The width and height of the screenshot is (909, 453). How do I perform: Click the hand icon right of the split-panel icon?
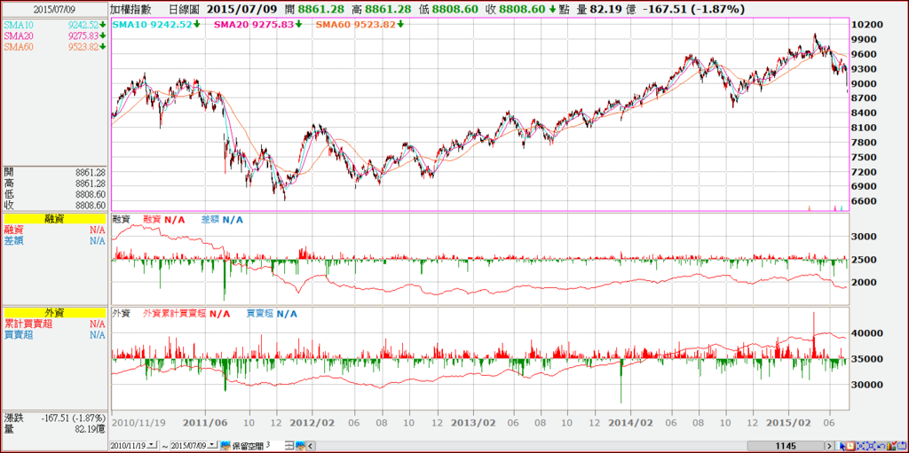pos(301,446)
